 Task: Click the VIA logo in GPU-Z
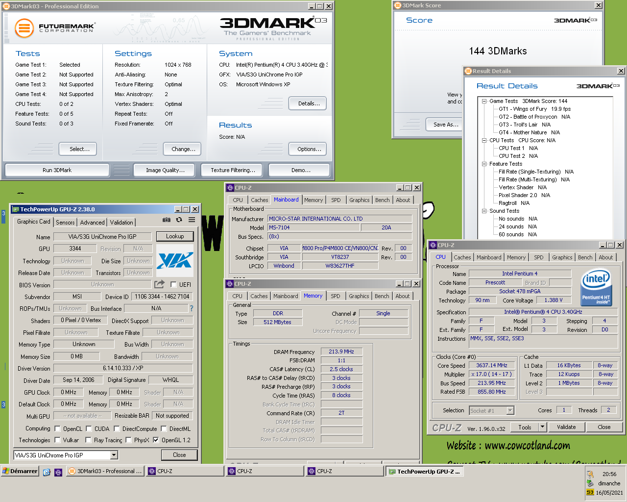pos(175,260)
